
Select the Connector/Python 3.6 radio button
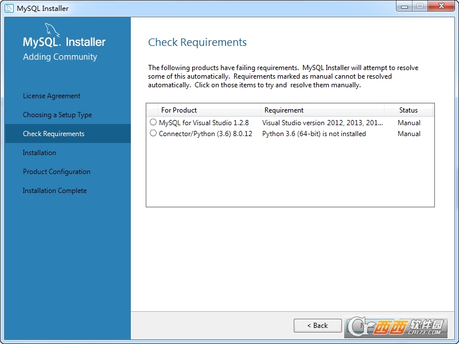(153, 133)
